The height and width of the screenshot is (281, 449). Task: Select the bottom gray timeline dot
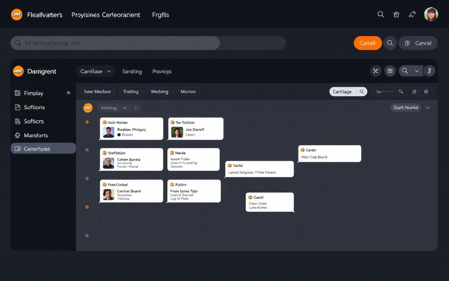[x=87, y=235]
